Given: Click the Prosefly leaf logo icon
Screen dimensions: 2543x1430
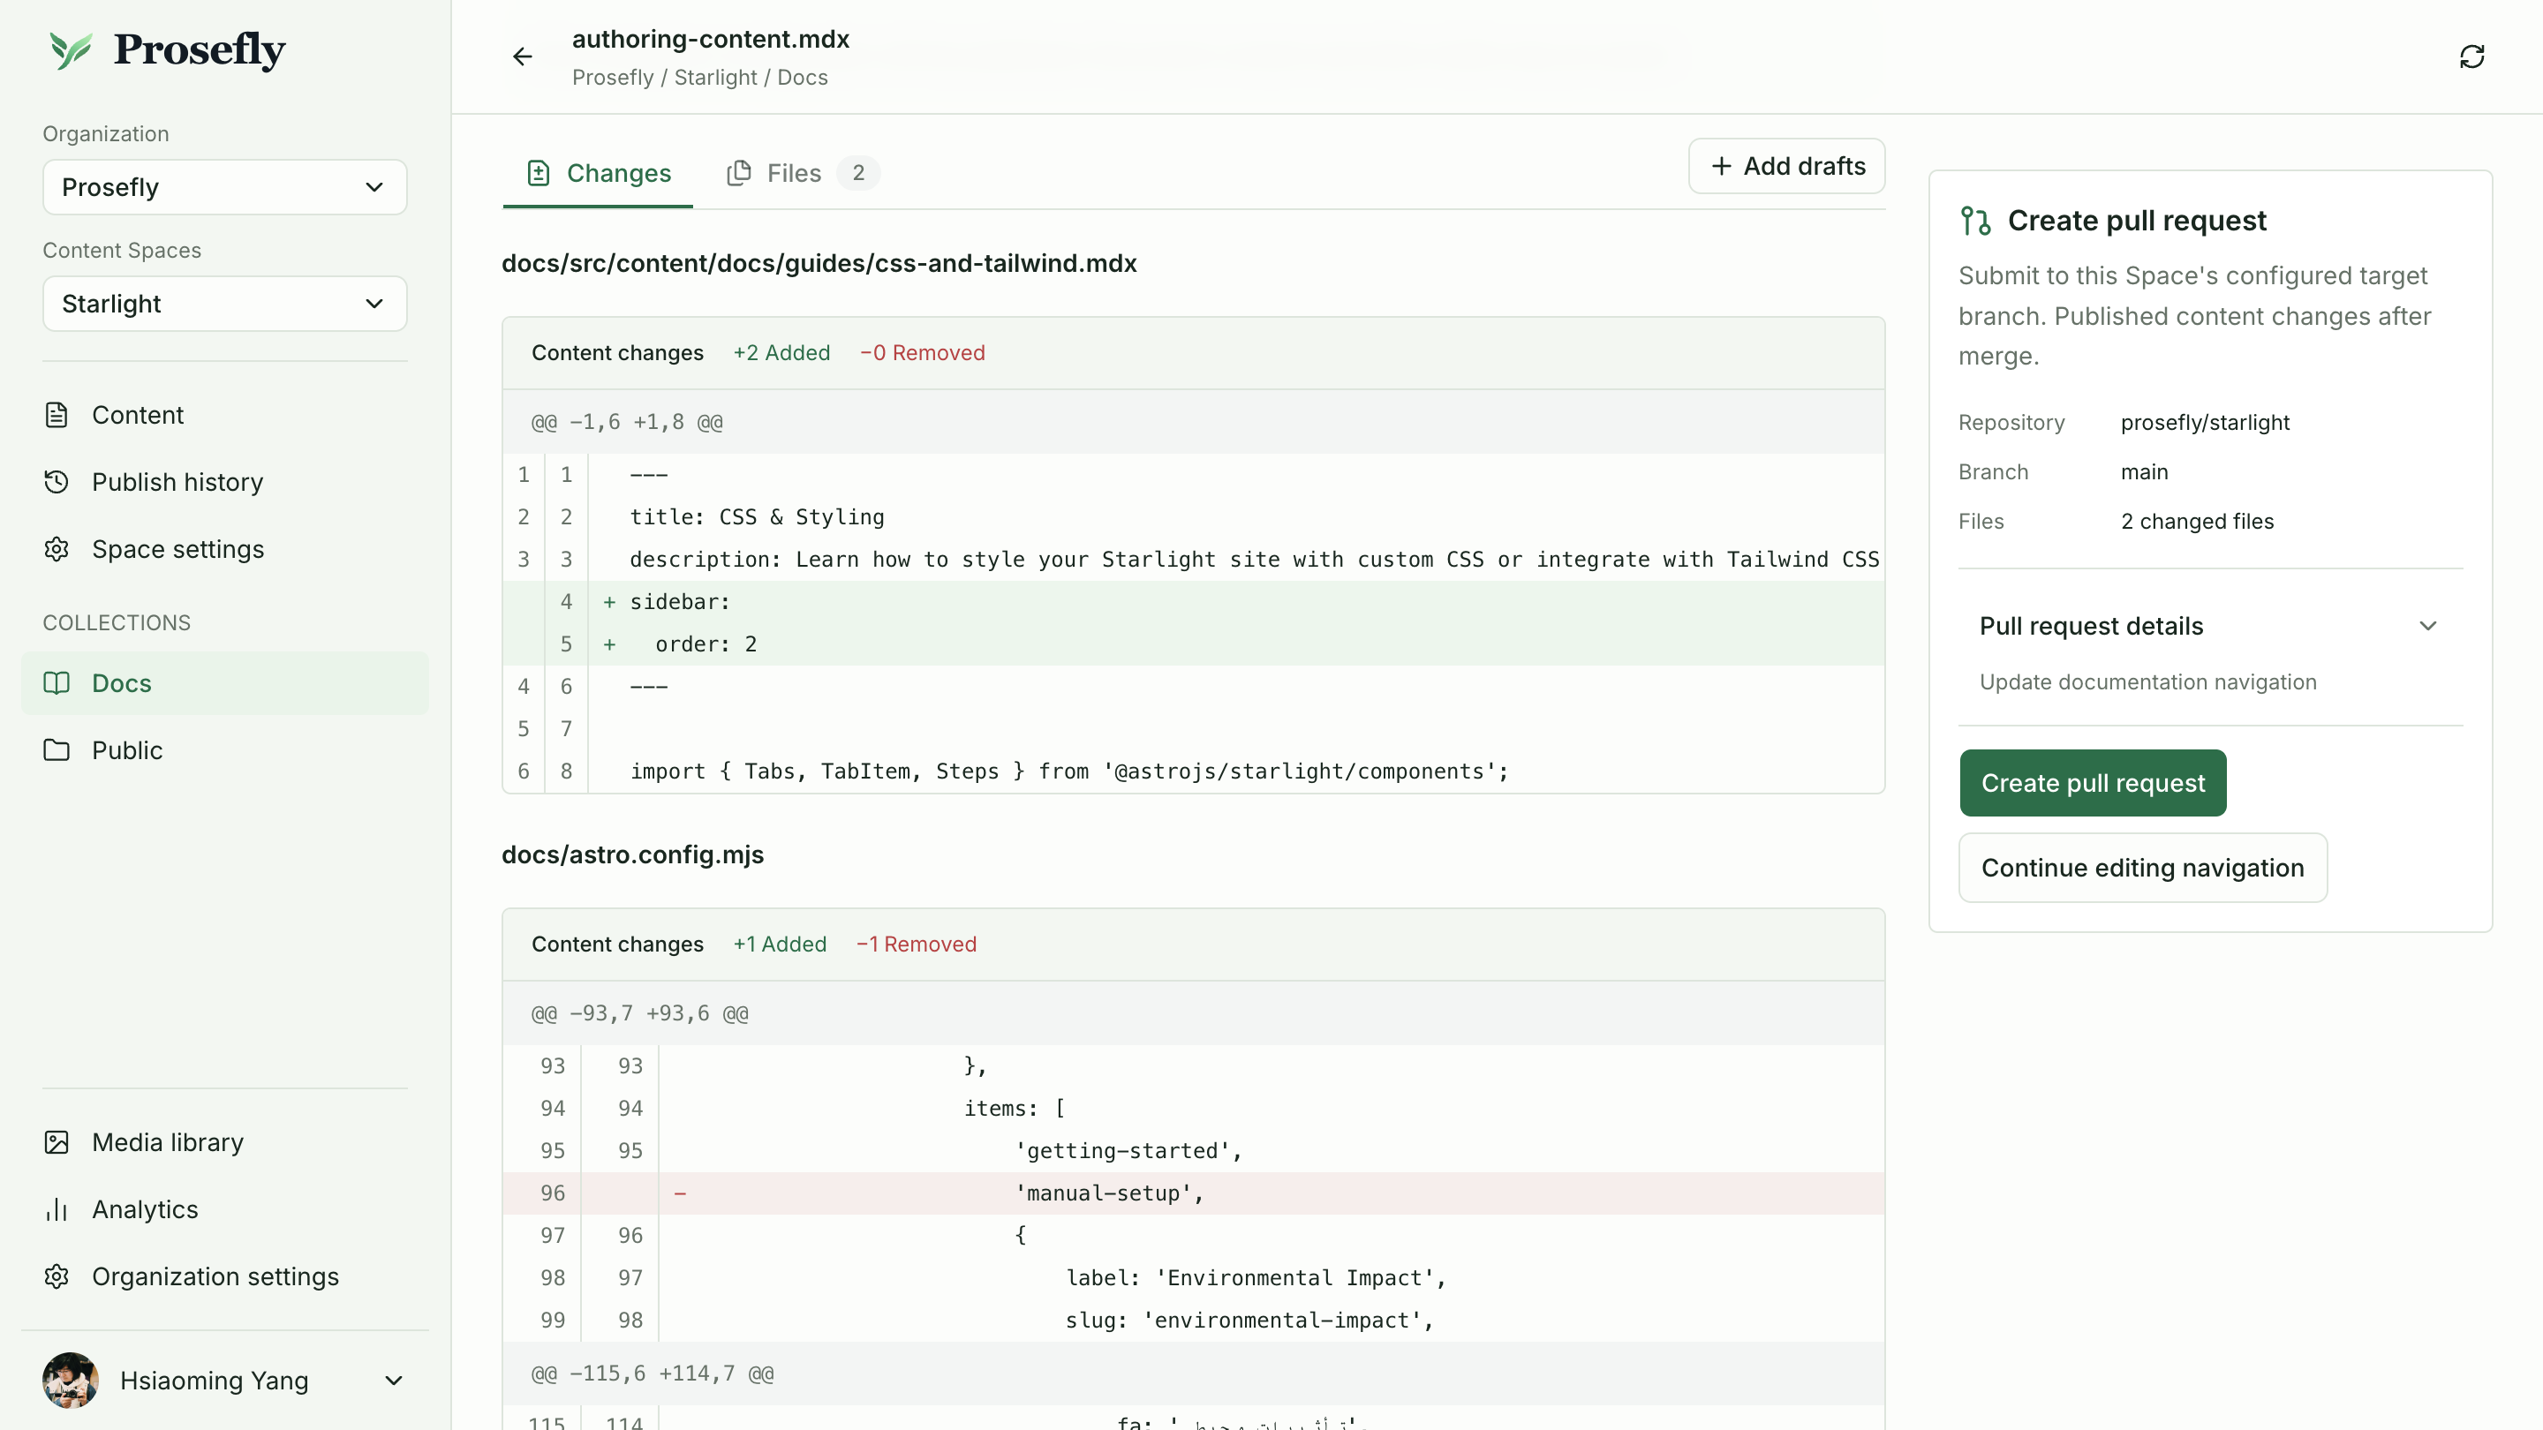Looking at the screenshot, I should (70, 49).
